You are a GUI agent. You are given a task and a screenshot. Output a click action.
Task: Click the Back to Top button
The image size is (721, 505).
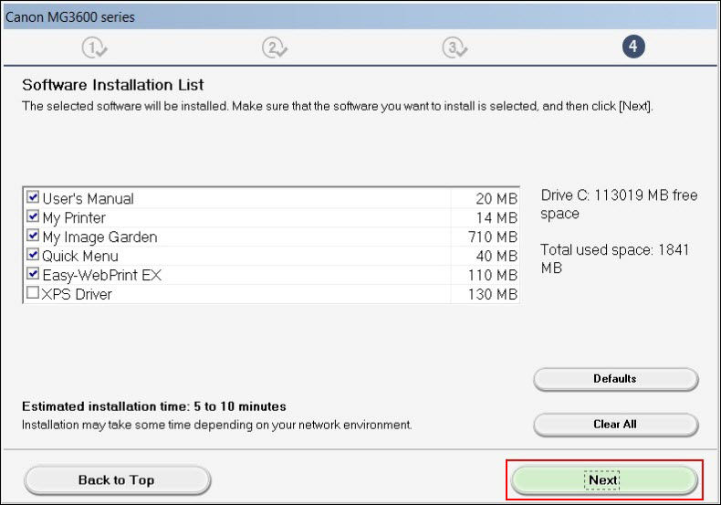click(117, 480)
